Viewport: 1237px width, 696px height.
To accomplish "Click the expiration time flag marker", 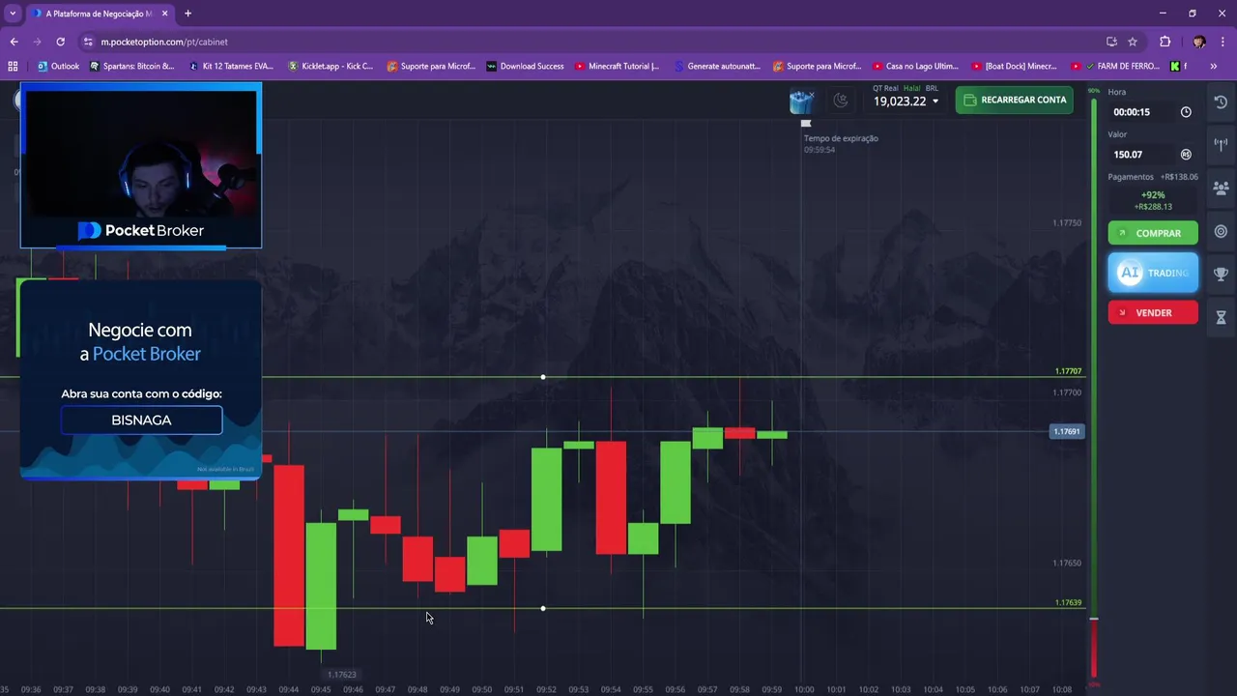I will 806,124.
